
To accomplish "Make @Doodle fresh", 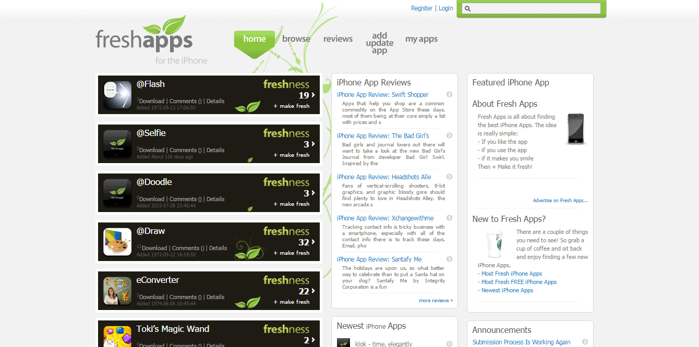I will 292,204.
